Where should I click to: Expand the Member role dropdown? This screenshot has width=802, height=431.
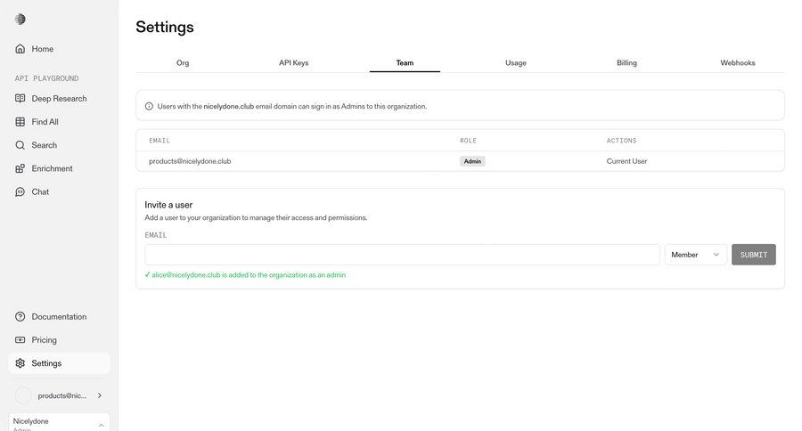point(695,255)
